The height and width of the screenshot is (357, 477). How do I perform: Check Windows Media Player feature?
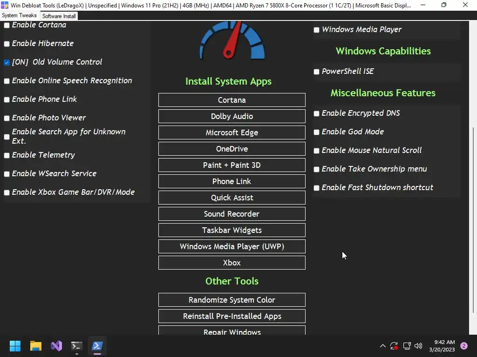pyautogui.click(x=316, y=30)
